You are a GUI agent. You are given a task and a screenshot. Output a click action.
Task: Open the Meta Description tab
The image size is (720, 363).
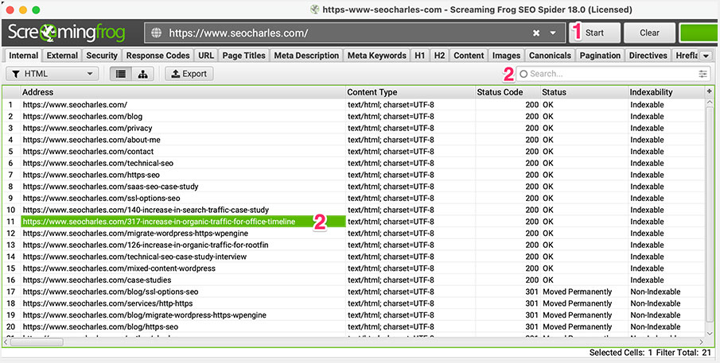[x=306, y=56]
